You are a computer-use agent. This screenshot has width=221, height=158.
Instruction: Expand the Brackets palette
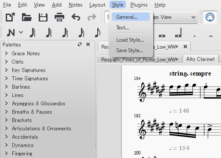coord(6,120)
